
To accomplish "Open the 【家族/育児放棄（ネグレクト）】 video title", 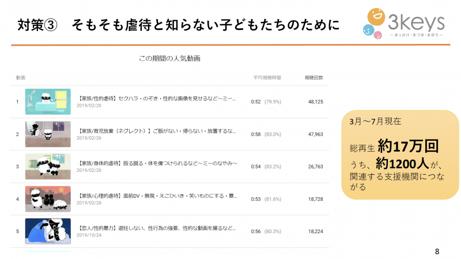I will pos(157,131).
